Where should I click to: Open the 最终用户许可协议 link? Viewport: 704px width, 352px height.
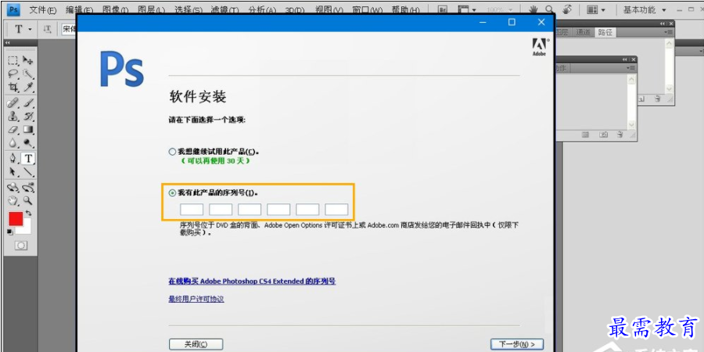pos(196,299)
